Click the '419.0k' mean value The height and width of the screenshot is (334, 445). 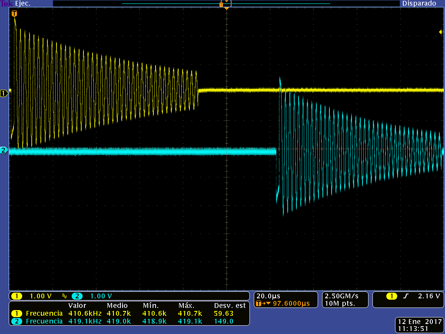(x=119, y=321)
